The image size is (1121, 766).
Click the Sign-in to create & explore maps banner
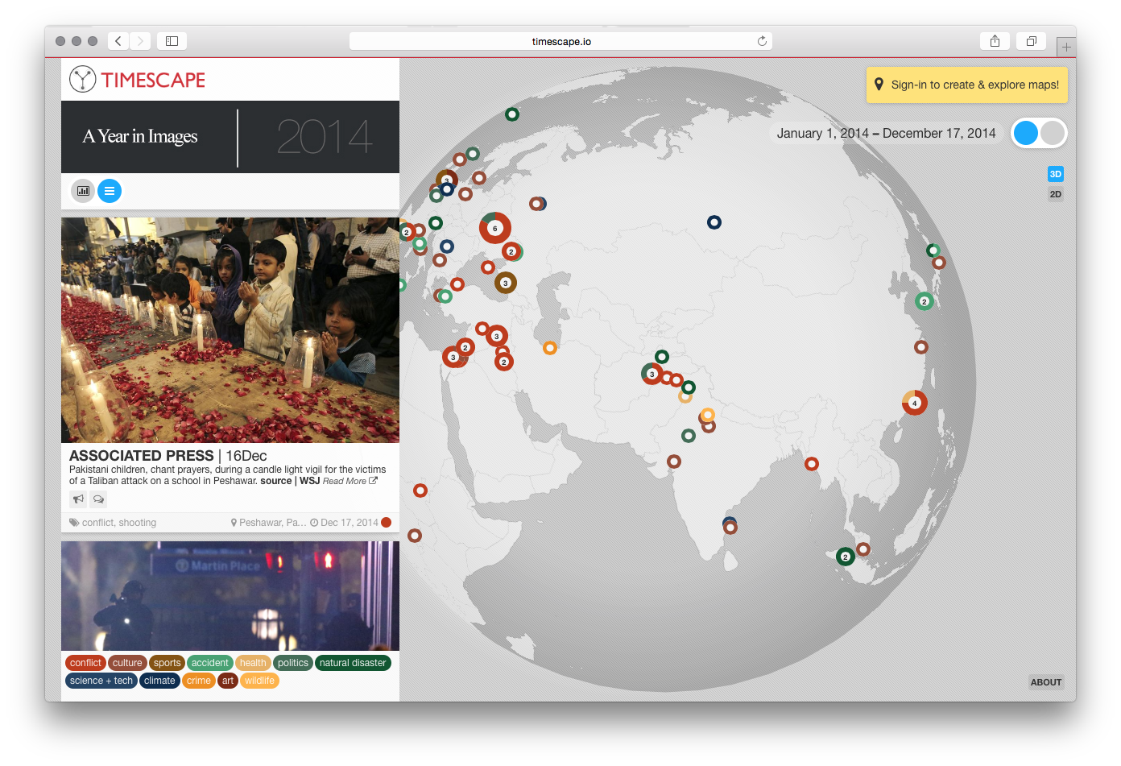pos(967,85)
